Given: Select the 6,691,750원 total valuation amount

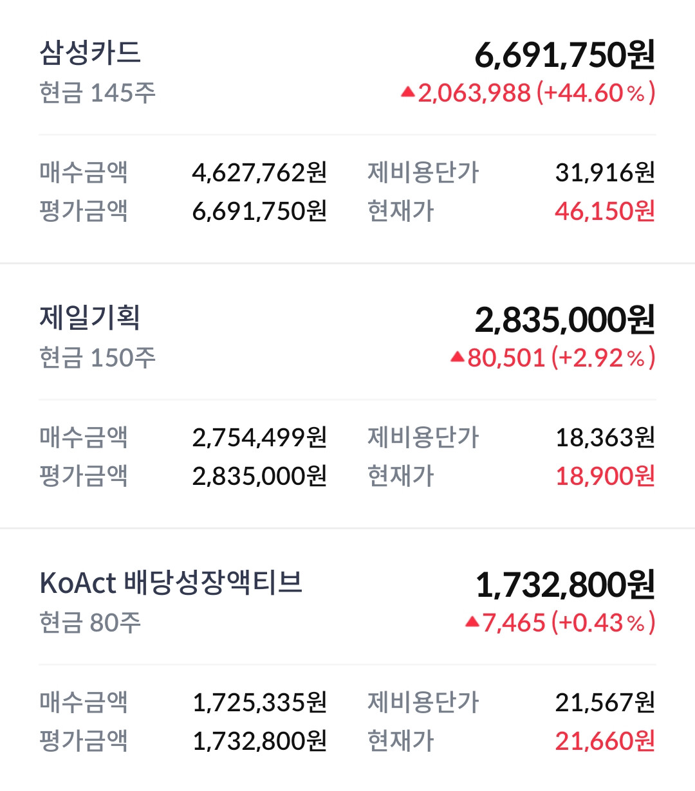Looking at the screenshot, I should [x=565, y=55].
